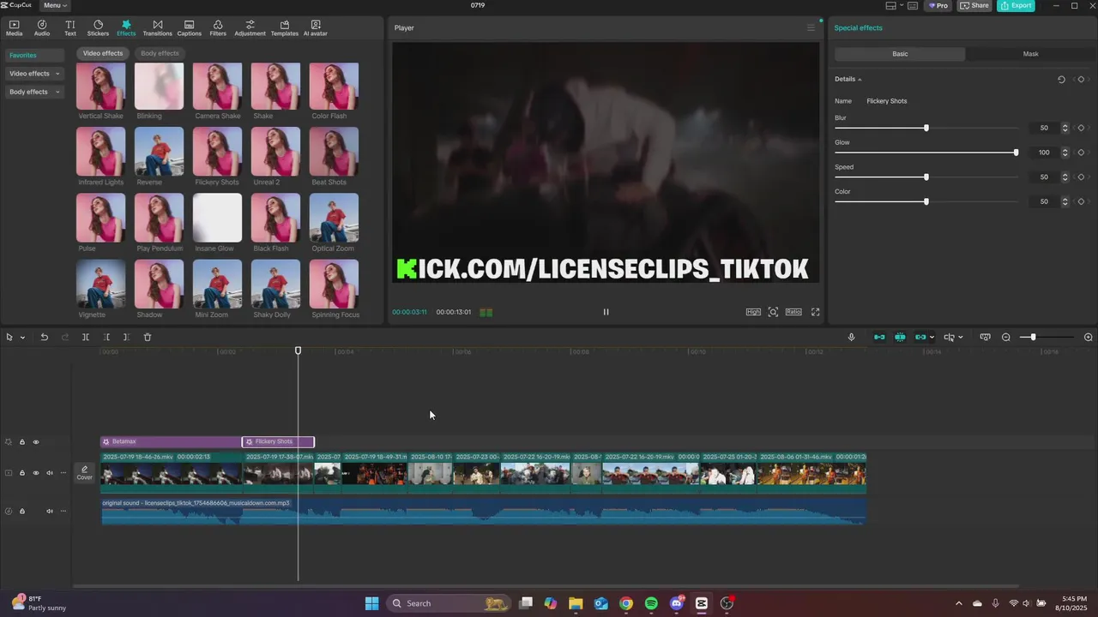The image size is (1098, 617).
Task: Undo the last edit
Action: pos(44,337)
